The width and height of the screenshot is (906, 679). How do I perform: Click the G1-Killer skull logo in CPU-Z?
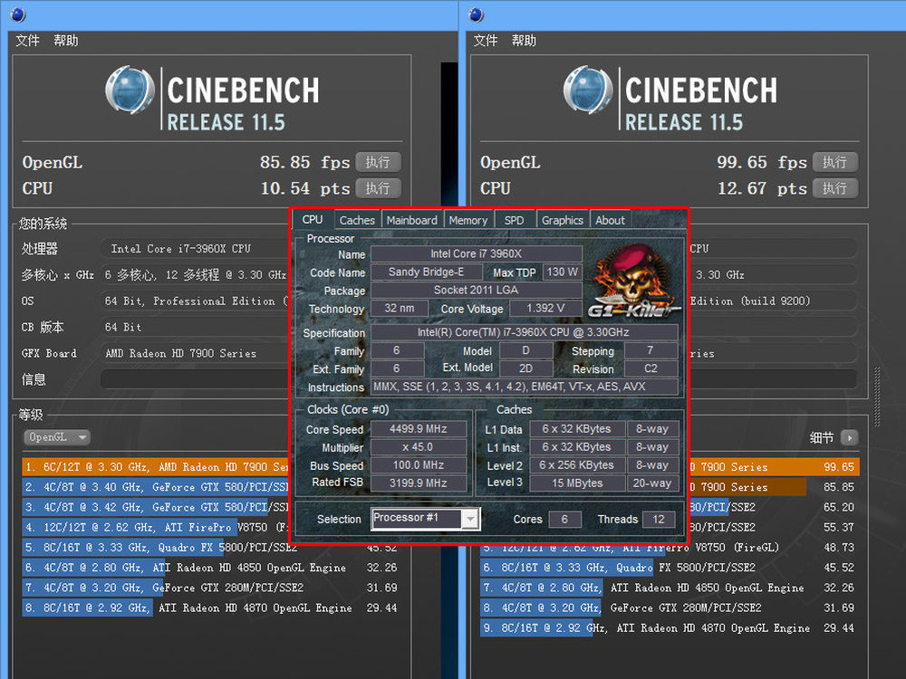point(634,282)
